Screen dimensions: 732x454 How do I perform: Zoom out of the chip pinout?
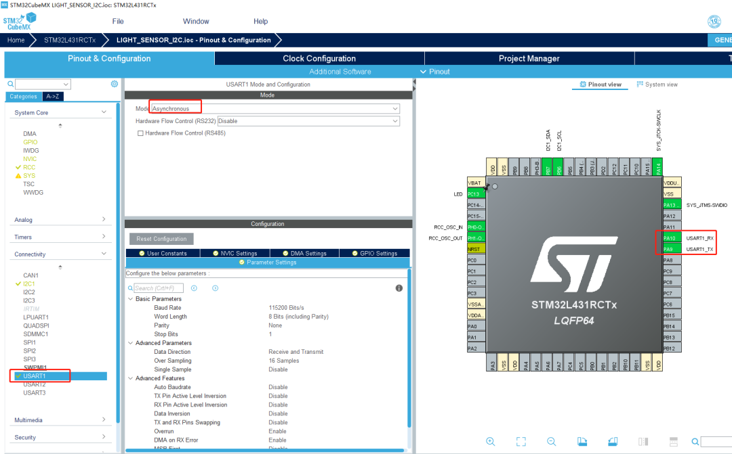click(551, 441)
